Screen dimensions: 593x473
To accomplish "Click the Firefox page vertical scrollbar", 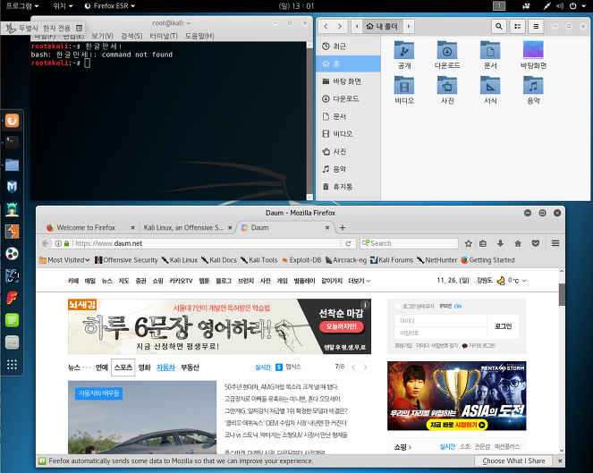I will click(562, 294).
